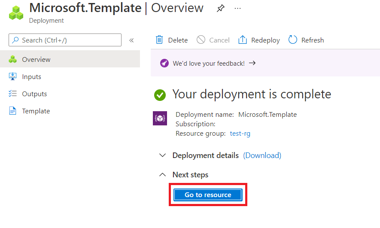Follow the feedback arrow icon
The image size is (380, 228).
tap(252, 63)
